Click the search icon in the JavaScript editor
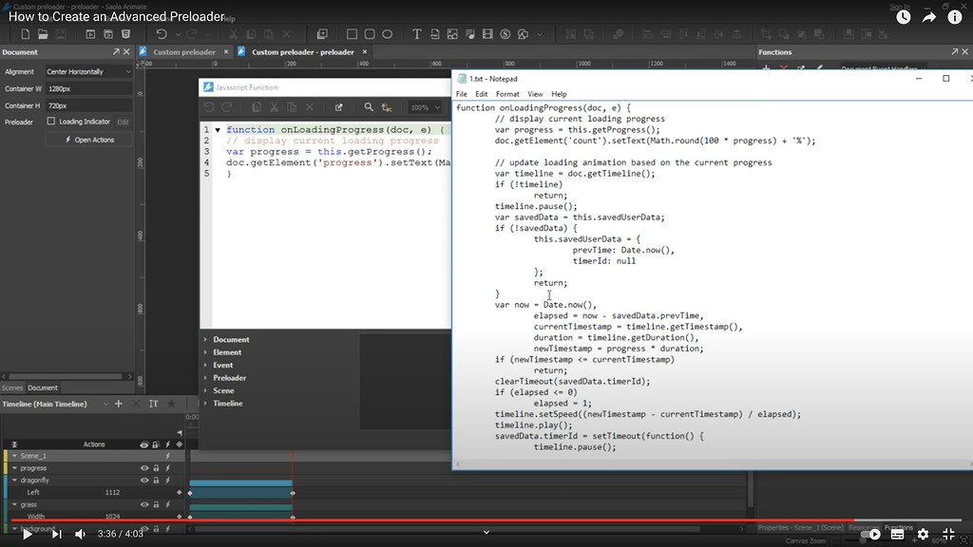The width and height of the screenshot is (973, 547). (369, 106)
